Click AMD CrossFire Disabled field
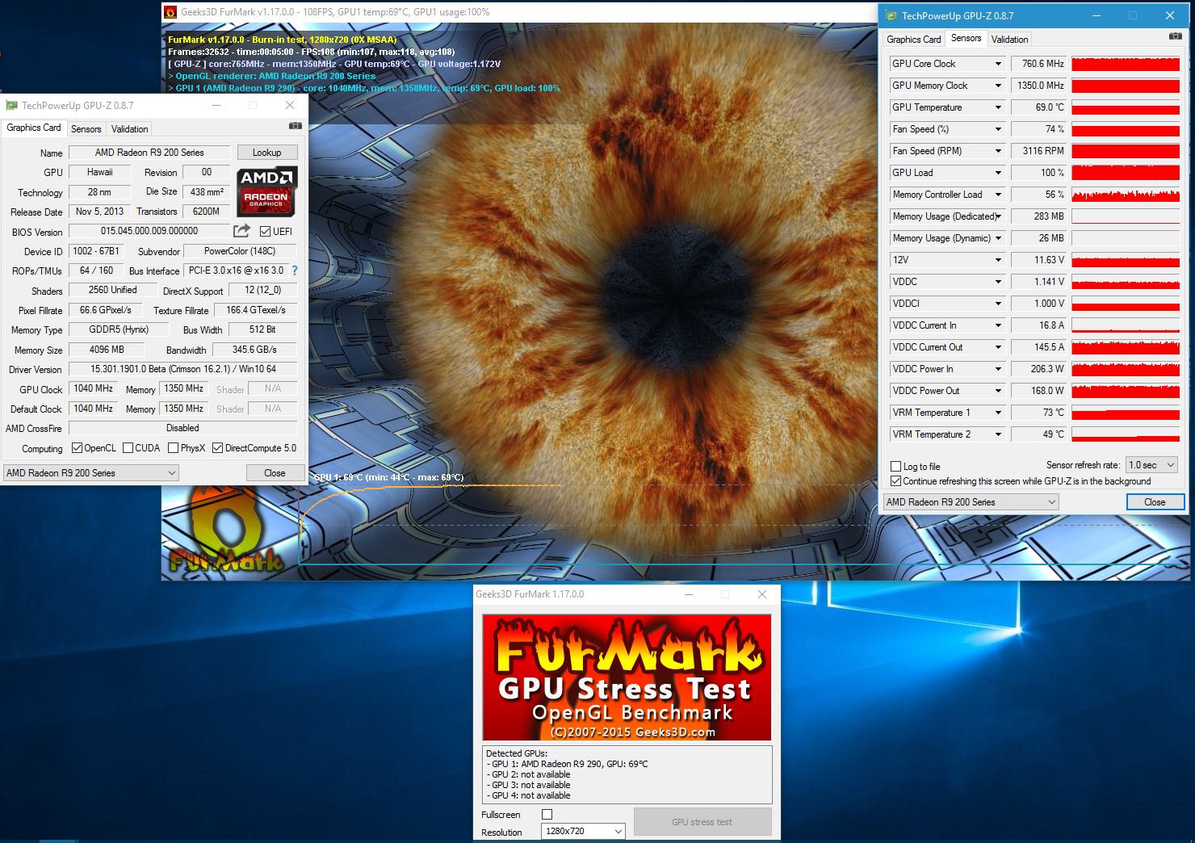 click(x=182, y=428)
